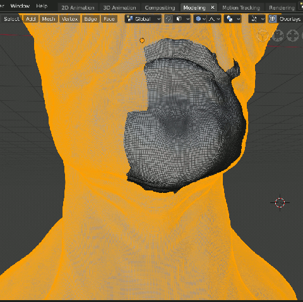Click the pan view navigation gizmo
Screen dimensions: 303x302
tap(293, 36)
